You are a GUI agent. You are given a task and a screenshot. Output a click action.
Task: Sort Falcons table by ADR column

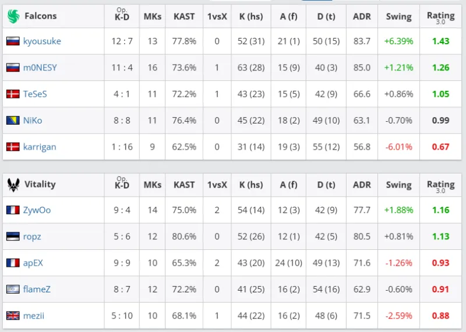(362, 16)
